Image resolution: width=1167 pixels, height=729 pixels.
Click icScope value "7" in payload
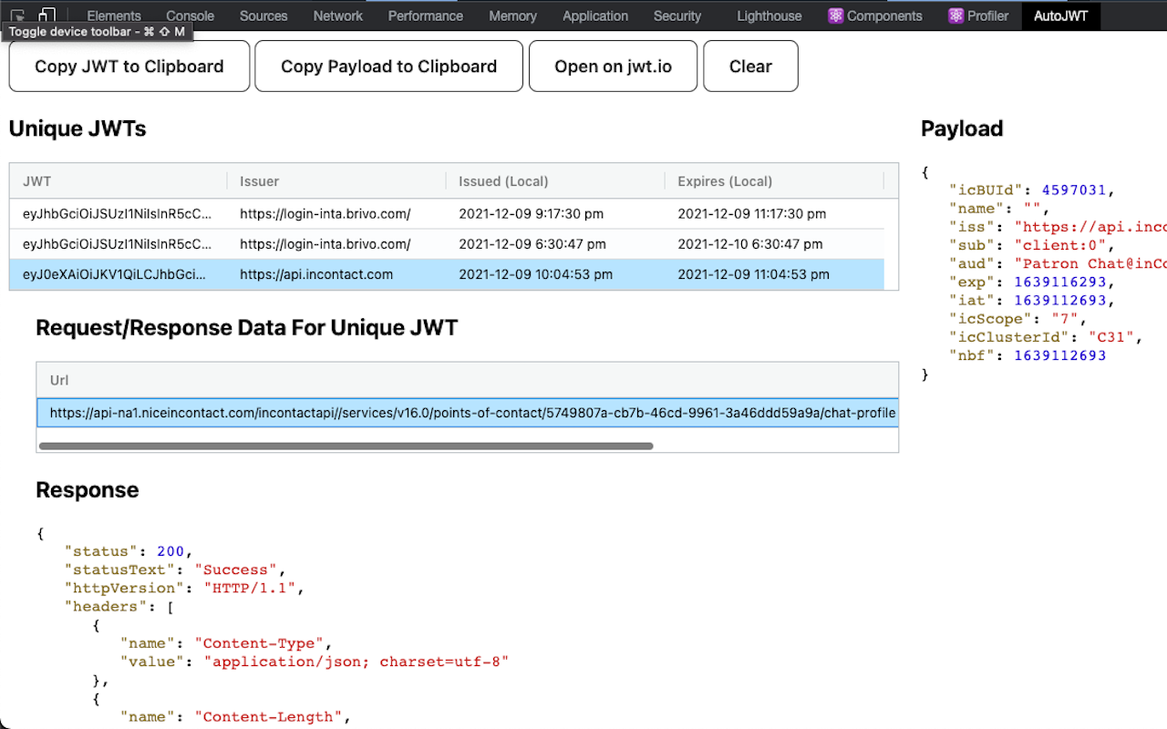pyautogui.click(x=1064, y=319)
